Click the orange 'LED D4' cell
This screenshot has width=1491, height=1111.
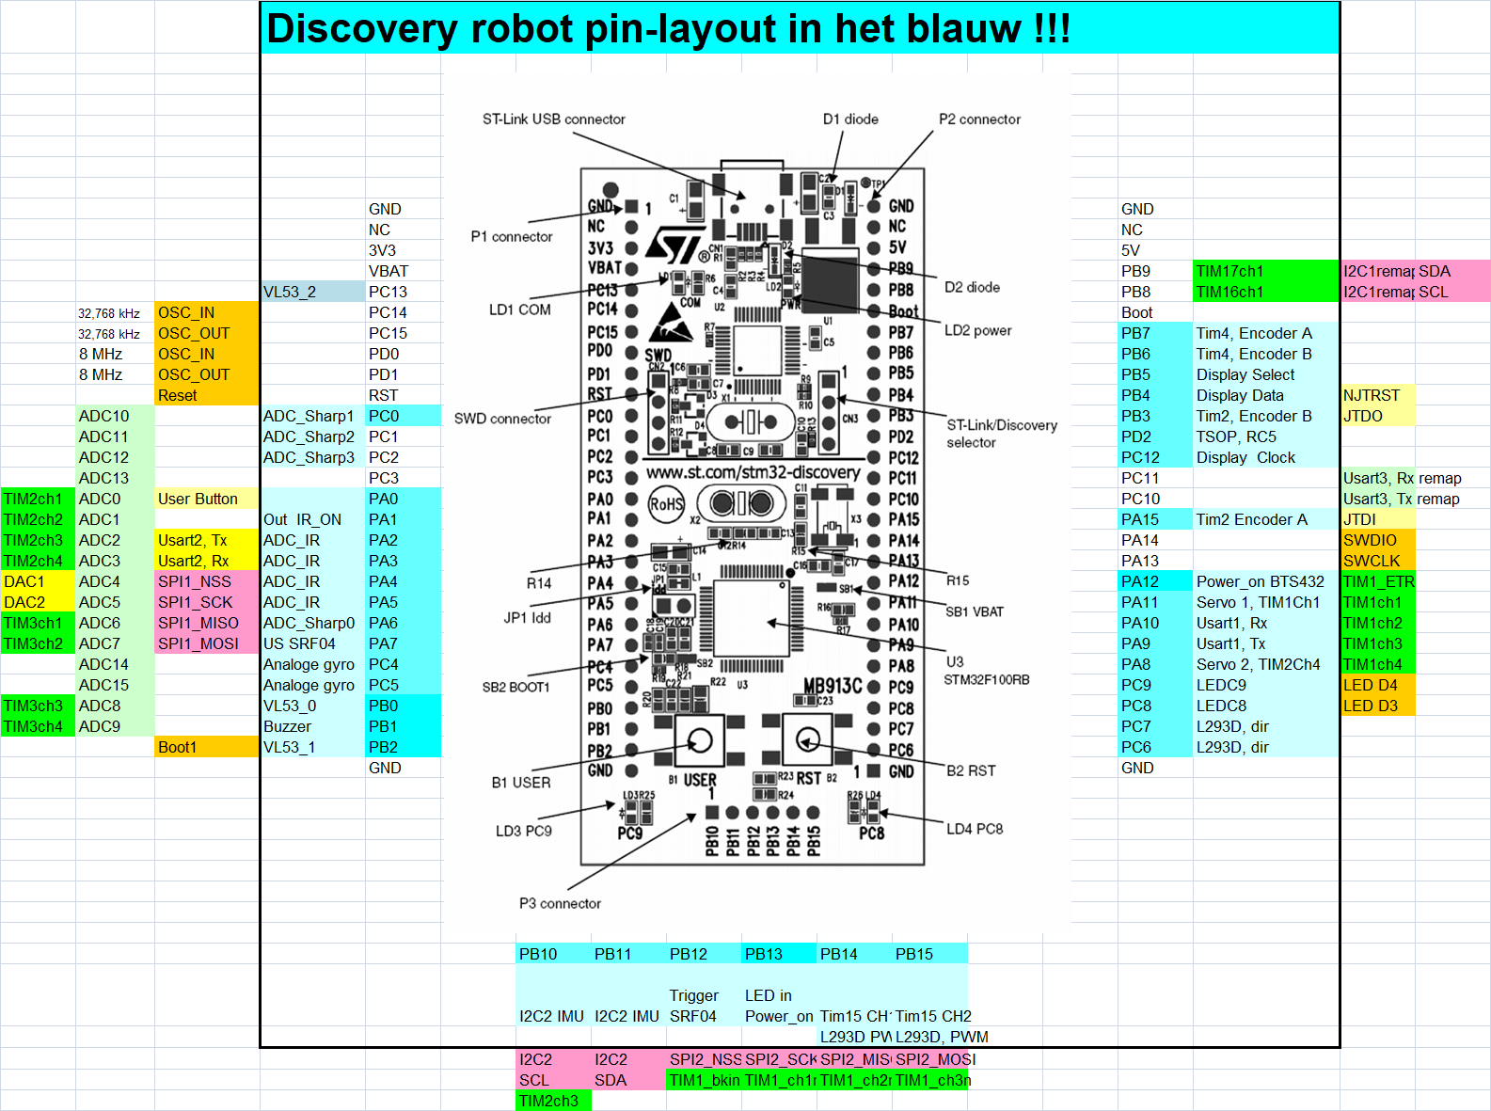coord(1378,685)
